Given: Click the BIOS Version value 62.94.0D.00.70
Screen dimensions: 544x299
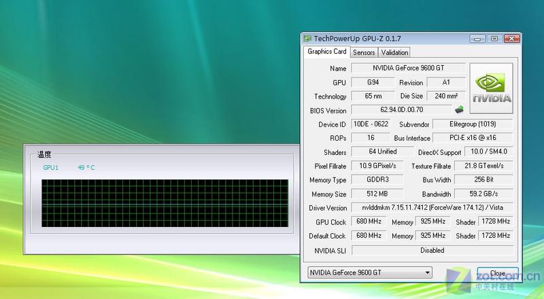Looking at the screenshot, I should point(402,109).
